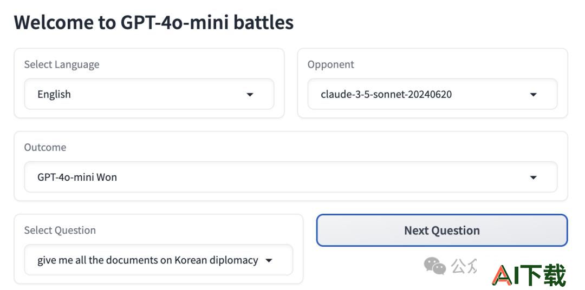
Task: Click the 公众 watermark text
Action: click(x=464, y=266)
